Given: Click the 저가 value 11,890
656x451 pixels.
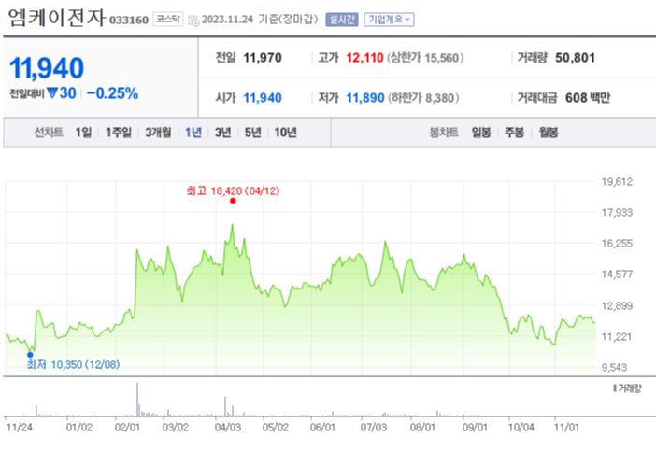Looking at the screenshot, I should click(x=364, y=98).
